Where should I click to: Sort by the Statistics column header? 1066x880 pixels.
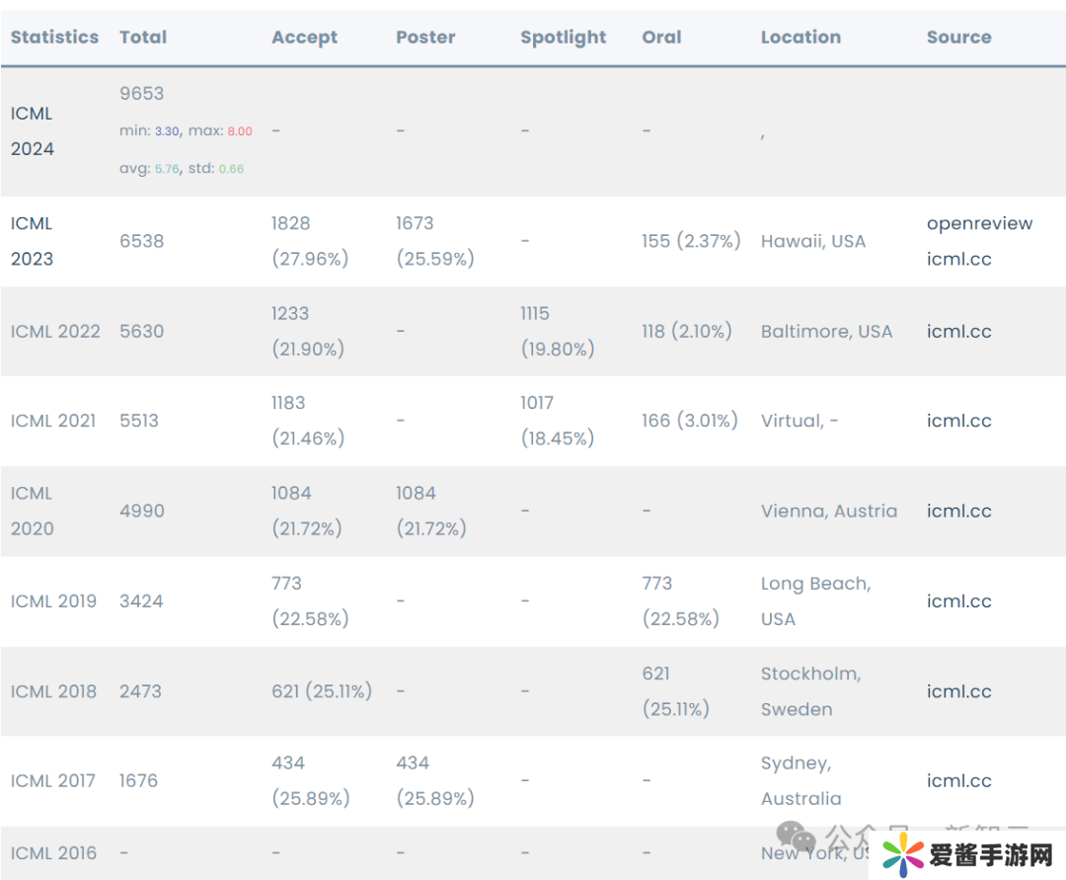click(54, 38)
